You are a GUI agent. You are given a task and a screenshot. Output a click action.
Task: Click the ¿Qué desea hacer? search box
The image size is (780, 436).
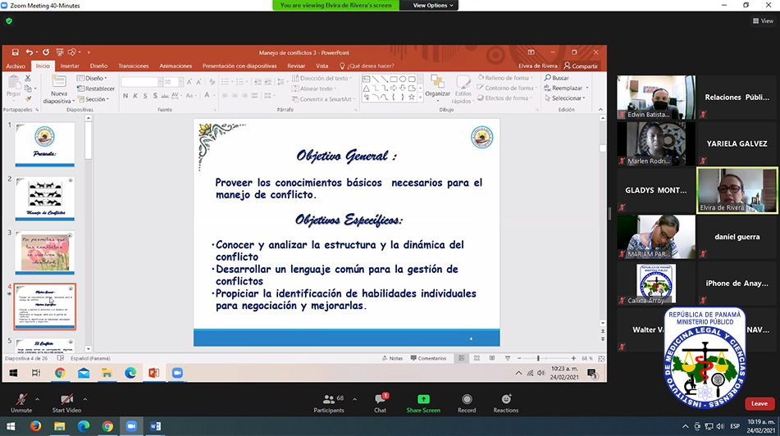[x=367, y=66]
